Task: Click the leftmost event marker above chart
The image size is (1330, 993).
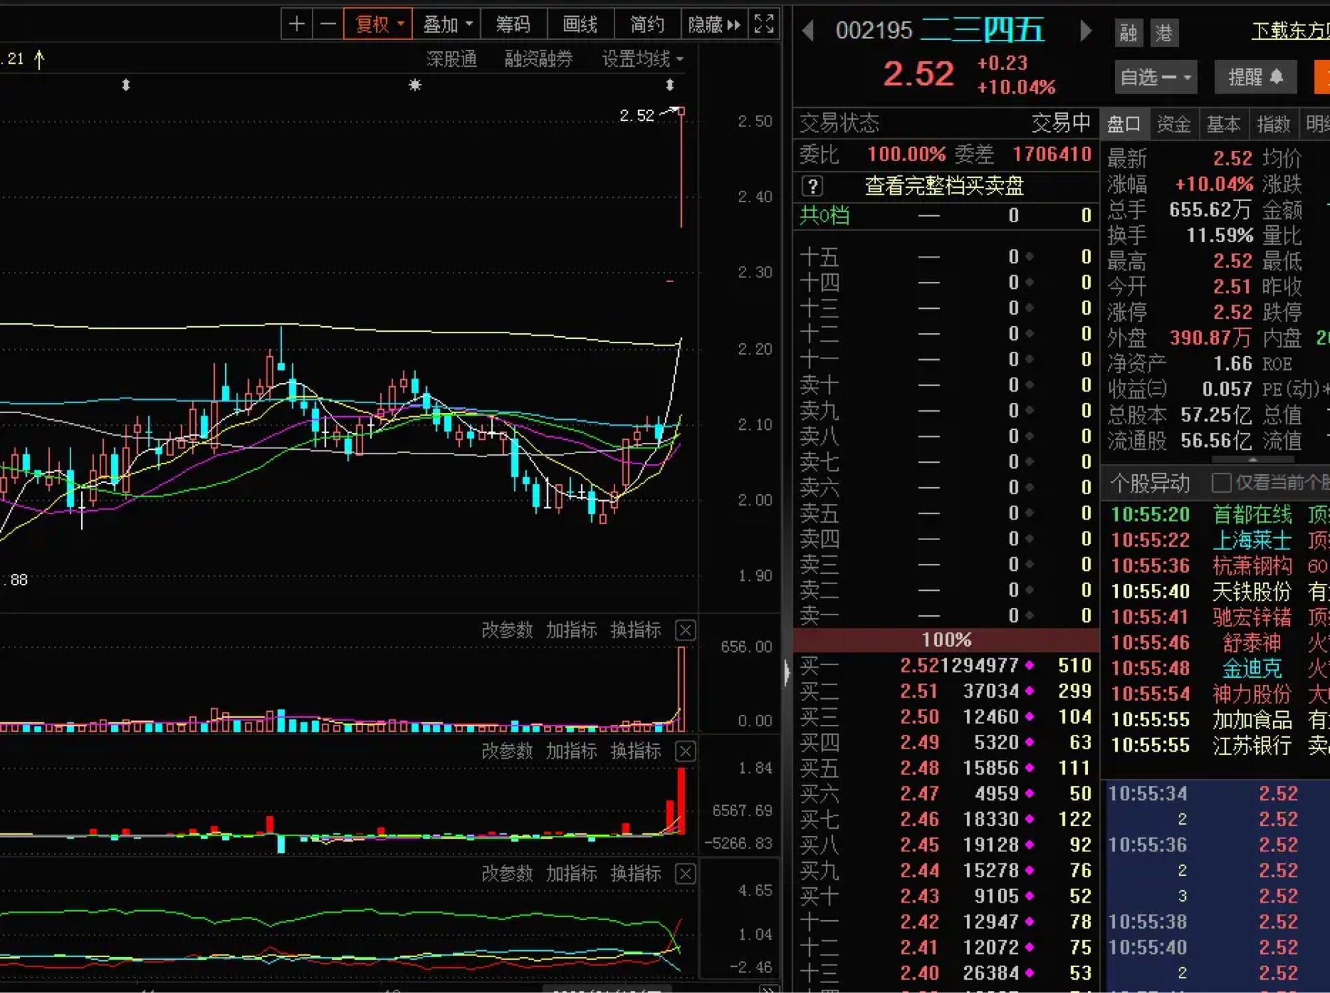Action: 126,85
